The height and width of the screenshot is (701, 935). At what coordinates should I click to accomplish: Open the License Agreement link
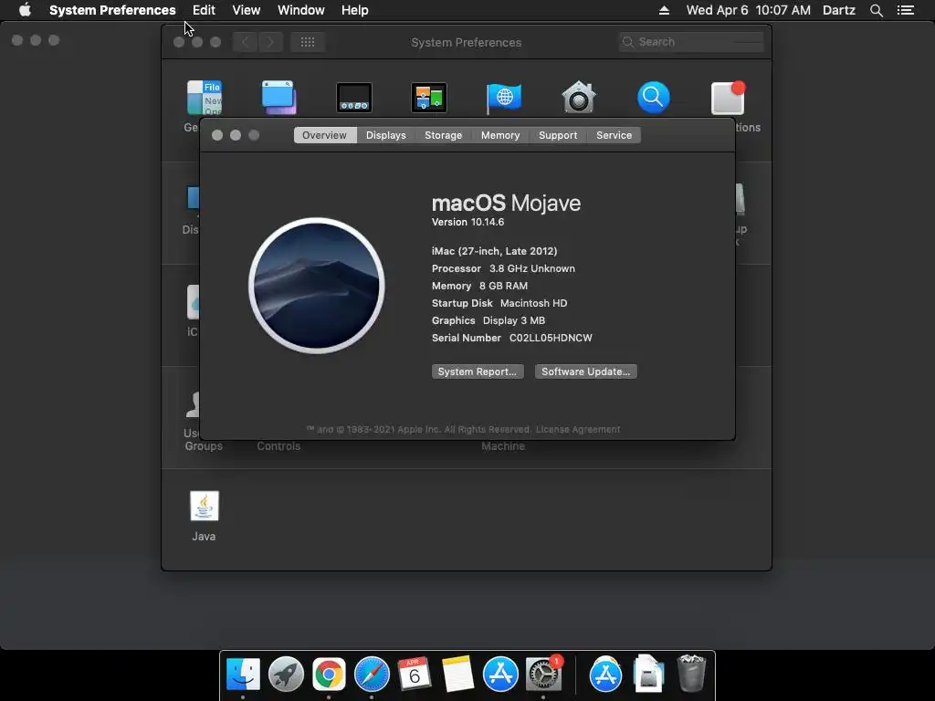tap(578, 429)
